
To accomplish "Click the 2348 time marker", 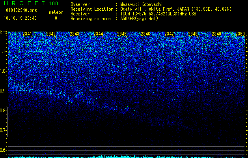I will (193, 34).
